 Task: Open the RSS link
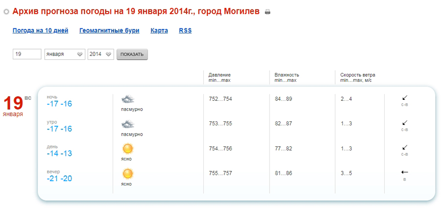point(185,31)
